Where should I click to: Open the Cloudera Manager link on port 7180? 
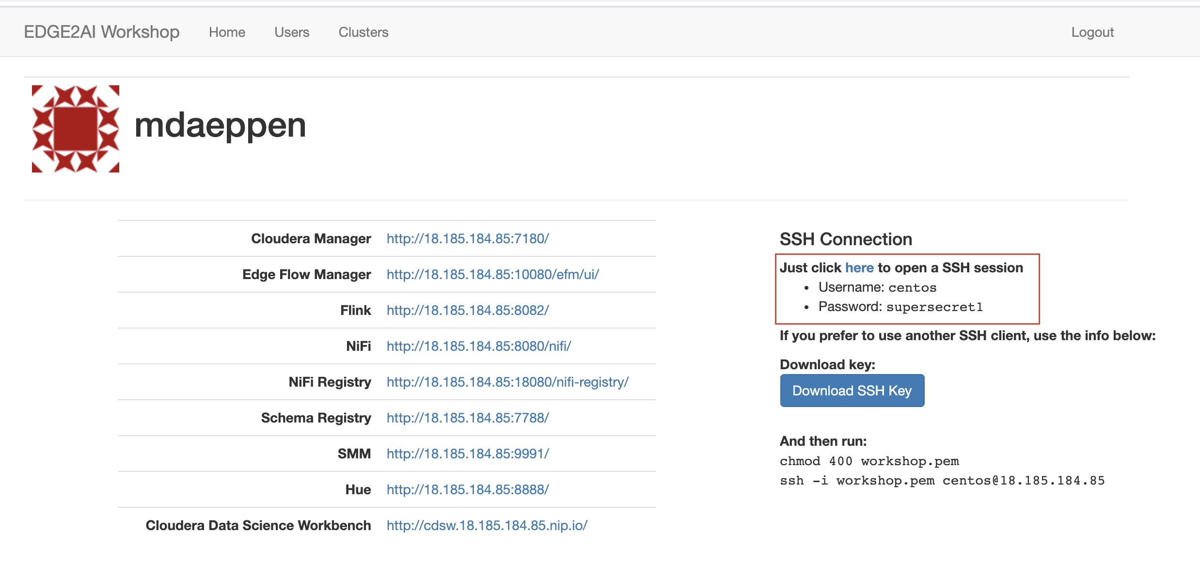click(468, 238)
